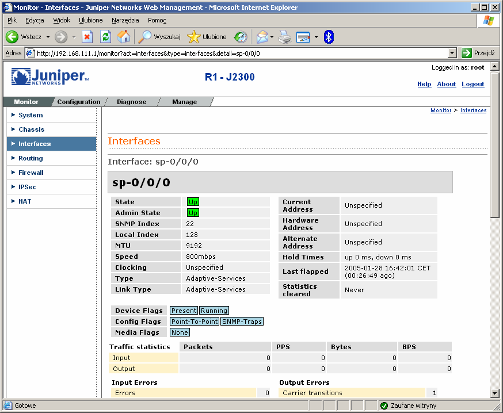Refresh the page using the green arrows icon
This screenshot has height=413, width=503.
click(x=105, y=37)
